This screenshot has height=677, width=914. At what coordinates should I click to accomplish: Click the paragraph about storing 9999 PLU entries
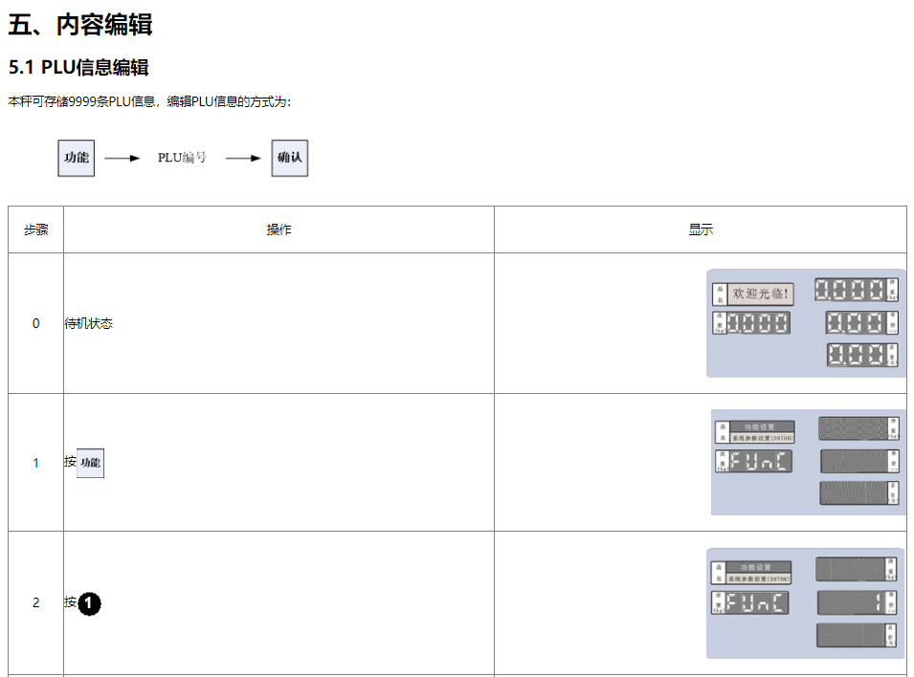pyautogui.click(x=149, y=101)
